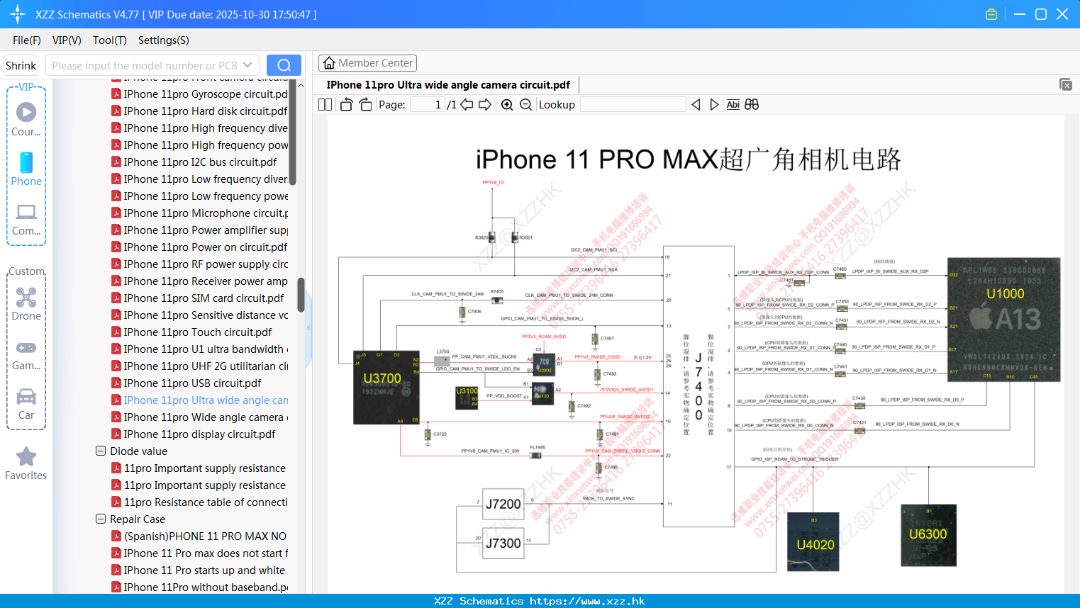1080x608 pixels.
Task: Click the Shrink button
Action: tap(21, 65)
